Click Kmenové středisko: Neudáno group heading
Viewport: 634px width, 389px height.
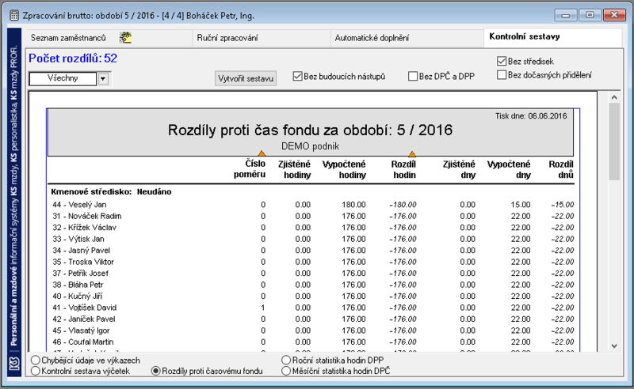click(111, 192)
